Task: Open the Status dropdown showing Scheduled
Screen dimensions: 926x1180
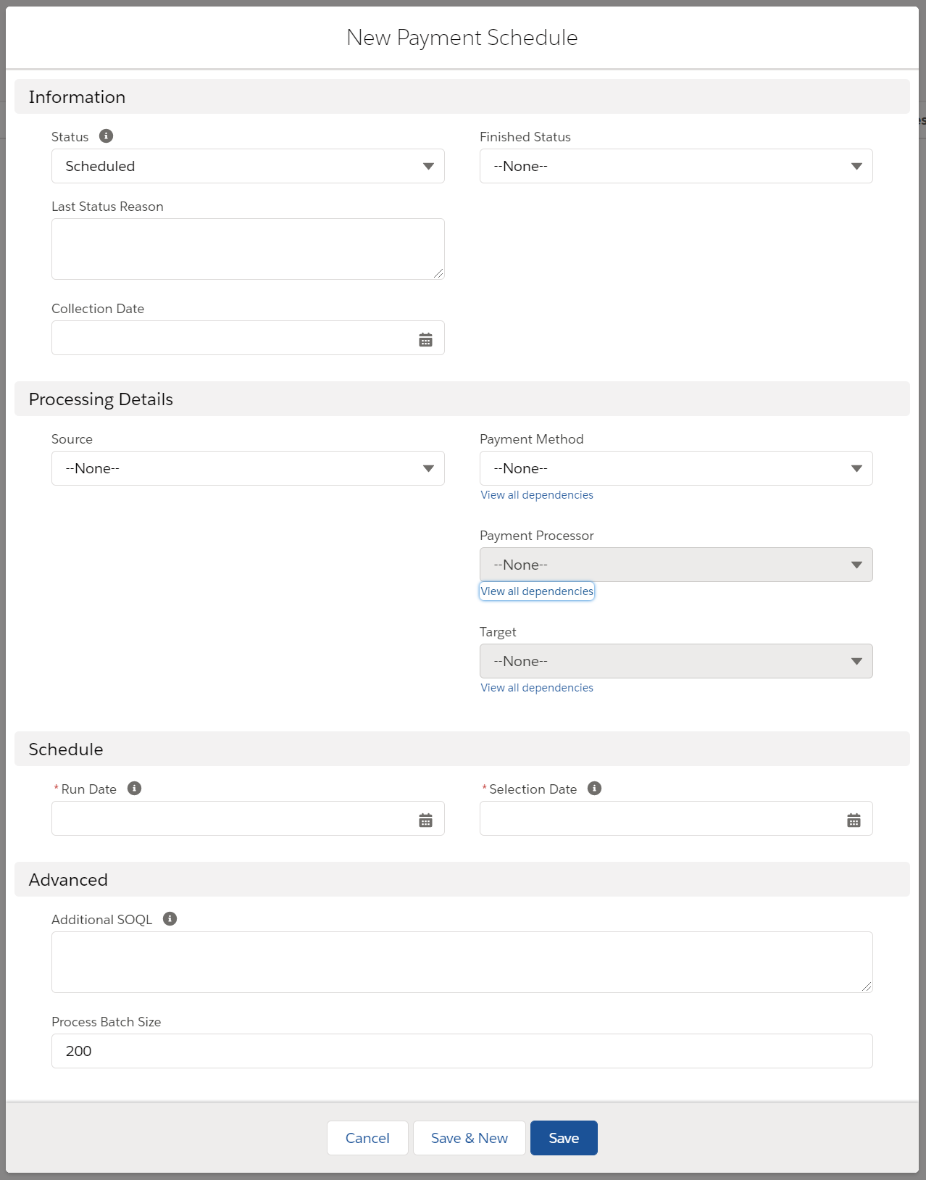Action: 248,166
